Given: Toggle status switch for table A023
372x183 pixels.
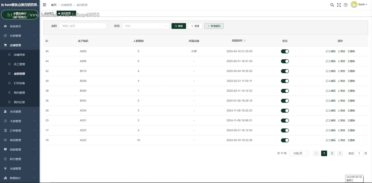Looking at the screenshot, I should pos(285,130).
